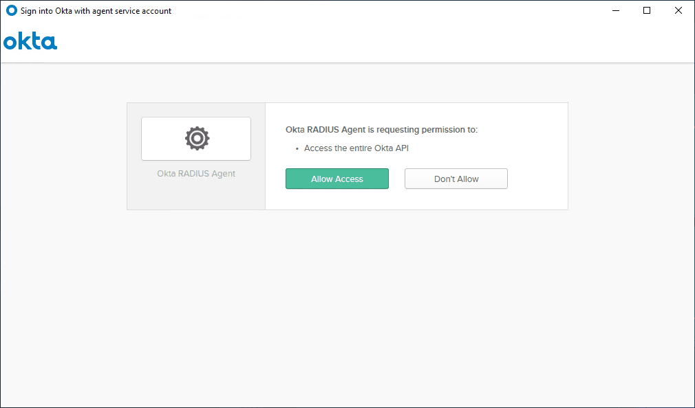Choose the Don't Allow button
Screen dimensions: 695x408
tap(456, 179)
